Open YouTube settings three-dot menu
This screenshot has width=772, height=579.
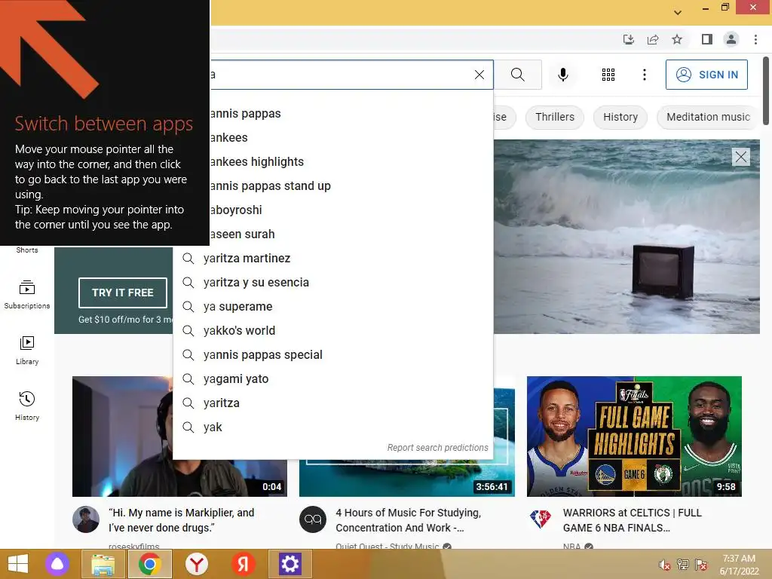[x=644, y=75]
